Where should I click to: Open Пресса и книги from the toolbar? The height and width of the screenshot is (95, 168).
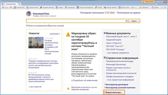pos(124,7)
